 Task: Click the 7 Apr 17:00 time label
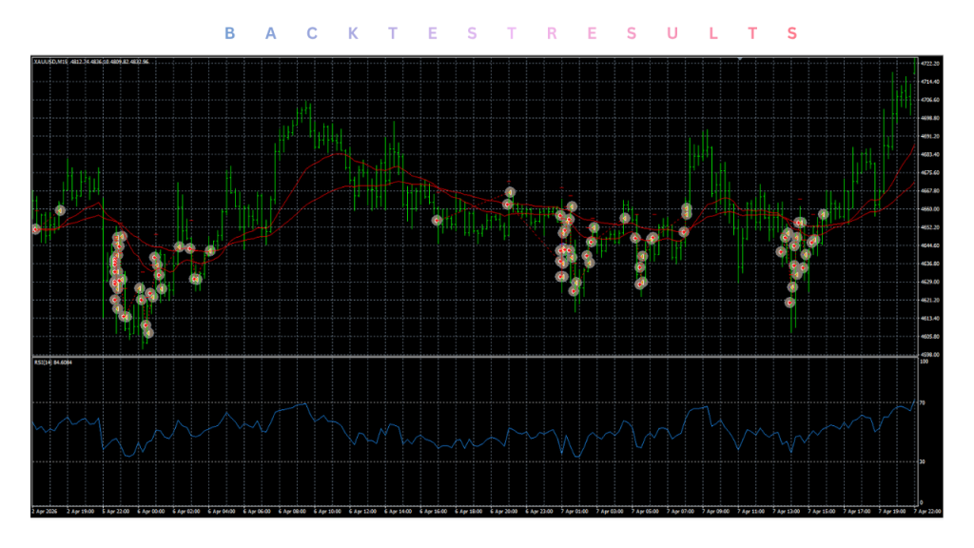tap(857, 511)
